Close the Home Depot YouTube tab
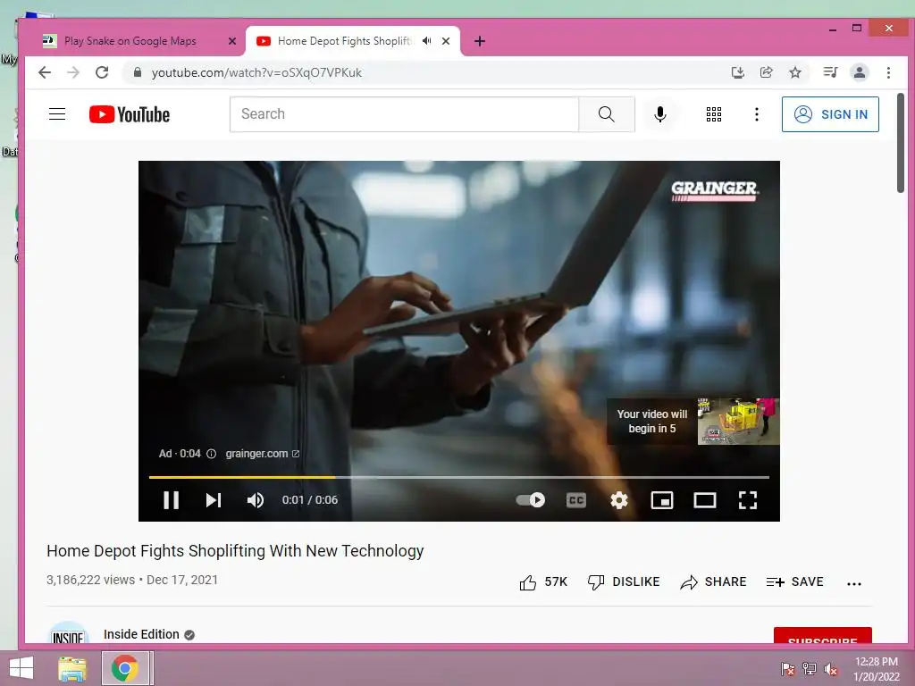Image resolution: width=915 pixels, height=686 pixels. pos(446,41)
